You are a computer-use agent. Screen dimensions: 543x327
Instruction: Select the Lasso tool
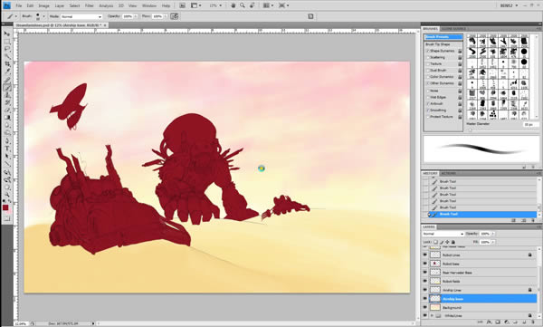[6, 49]
